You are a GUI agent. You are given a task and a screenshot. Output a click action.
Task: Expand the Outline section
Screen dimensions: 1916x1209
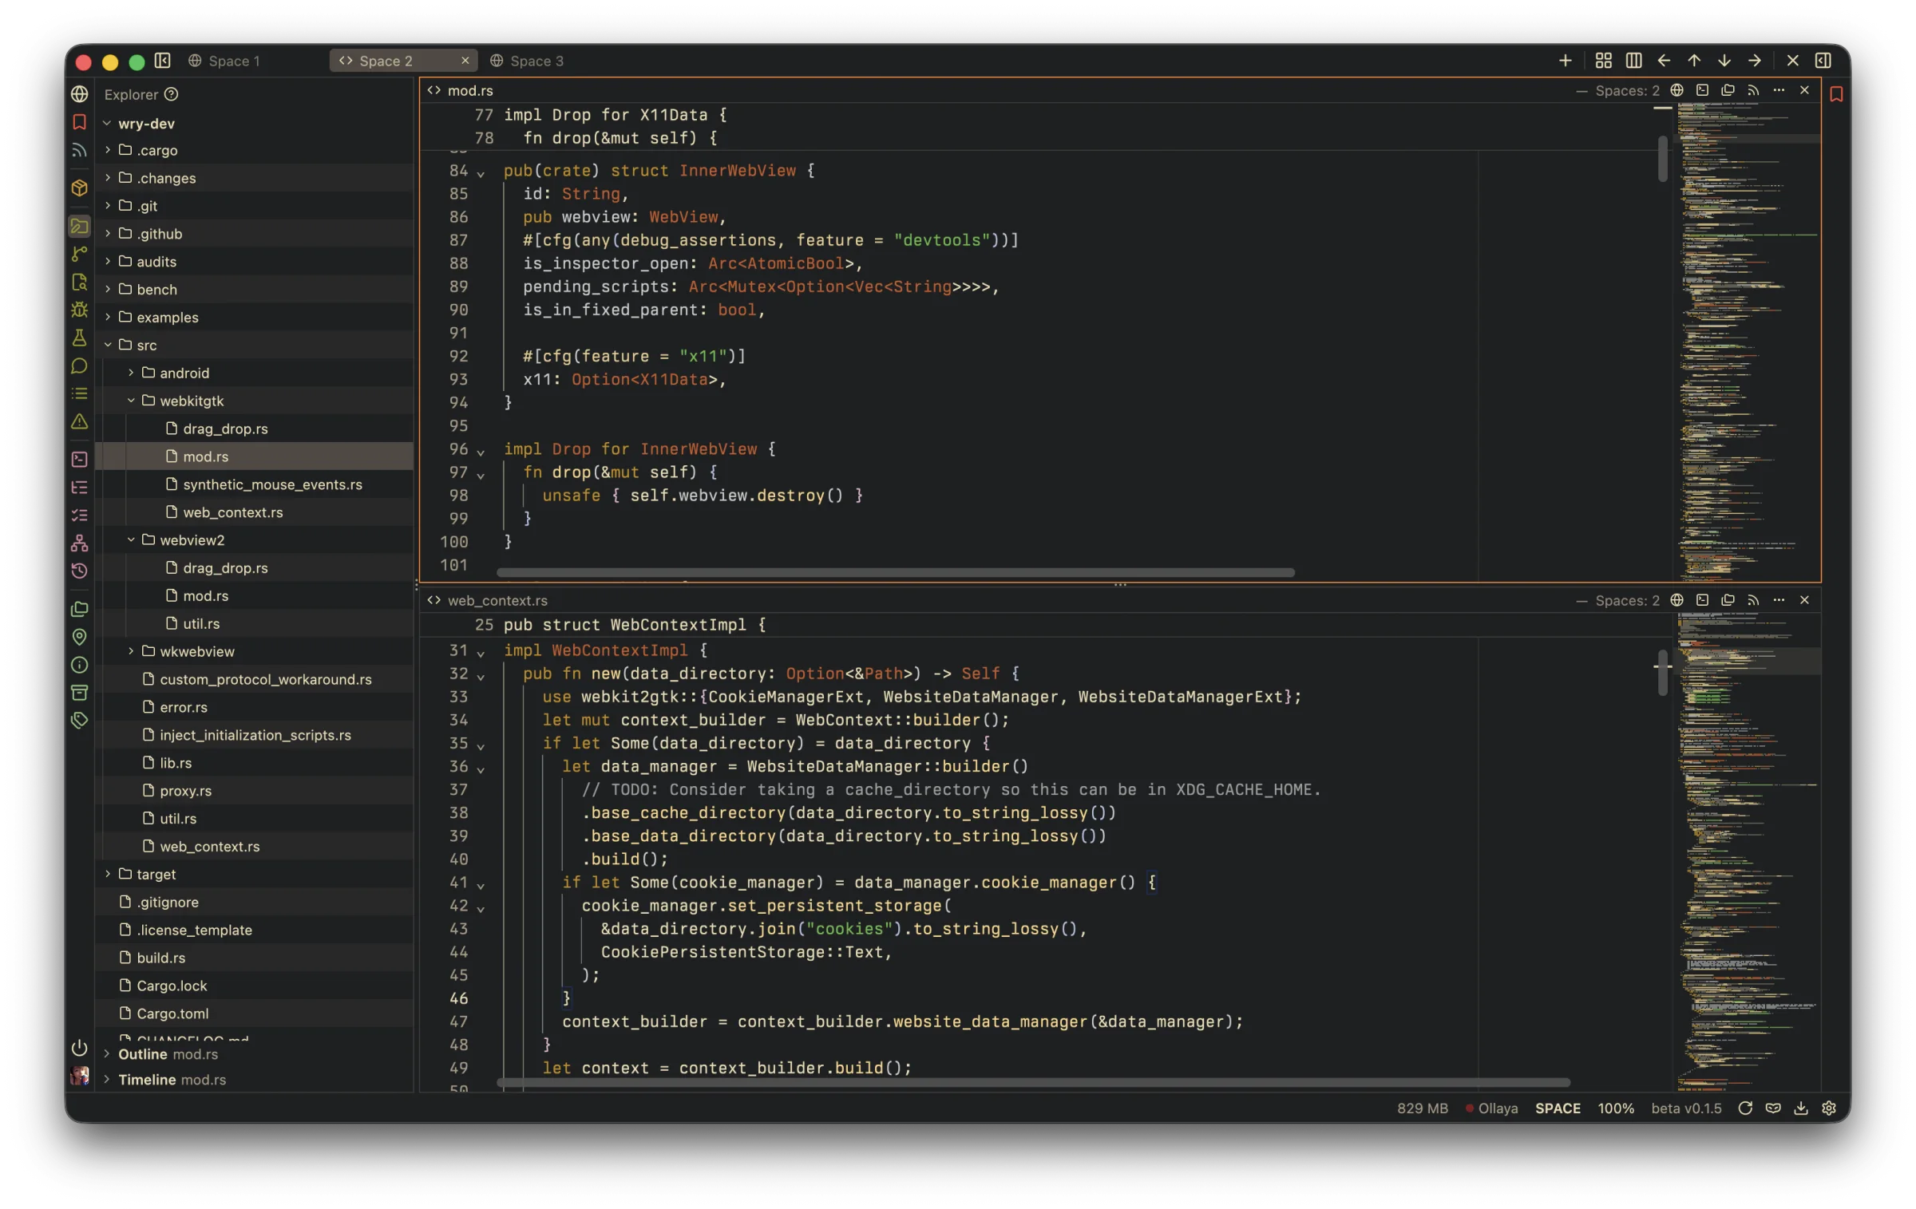(107, 1053)
